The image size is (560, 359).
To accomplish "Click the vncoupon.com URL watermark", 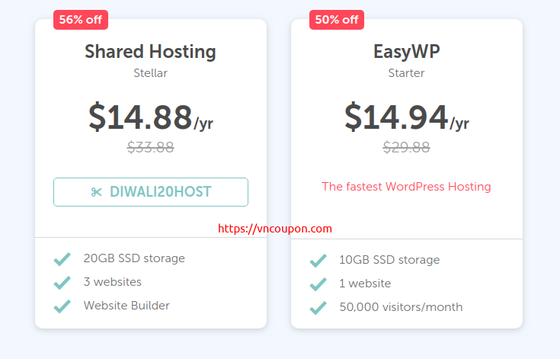I will click(x=275, y=229).
